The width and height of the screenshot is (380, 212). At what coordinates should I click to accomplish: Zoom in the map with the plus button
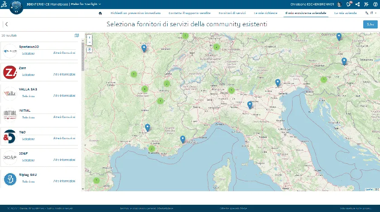89,38
